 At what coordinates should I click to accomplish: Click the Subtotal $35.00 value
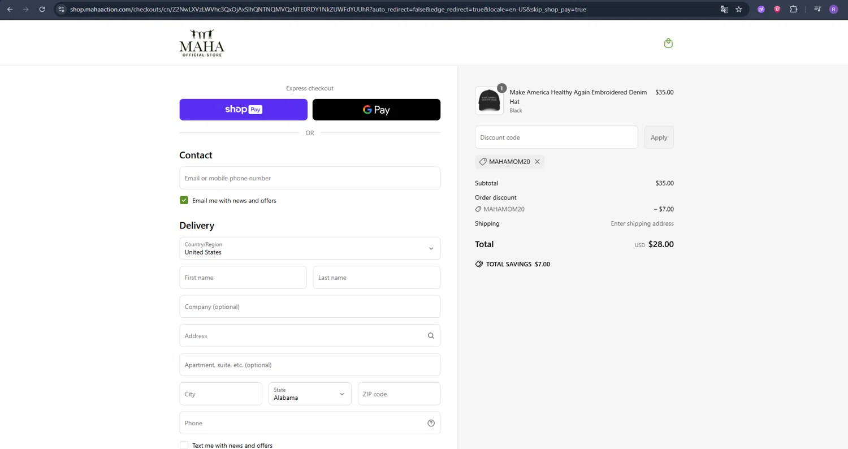(x=664, y=183)
